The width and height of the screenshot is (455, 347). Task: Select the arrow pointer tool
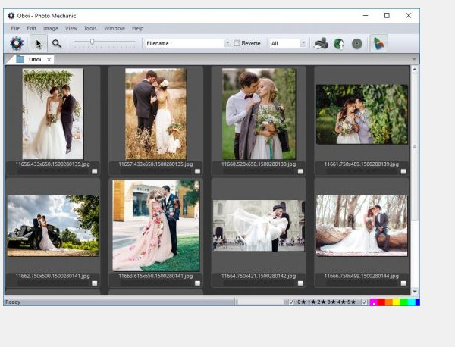click(x=39, y=44)
